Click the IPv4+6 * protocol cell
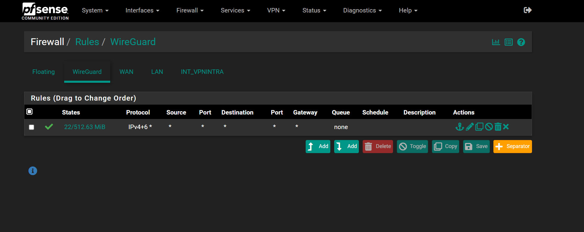The image size is (584, 232). click(140, 127)
